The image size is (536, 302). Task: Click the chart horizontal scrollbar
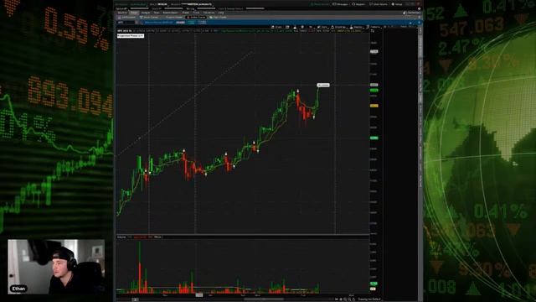(x=264, y=299)
